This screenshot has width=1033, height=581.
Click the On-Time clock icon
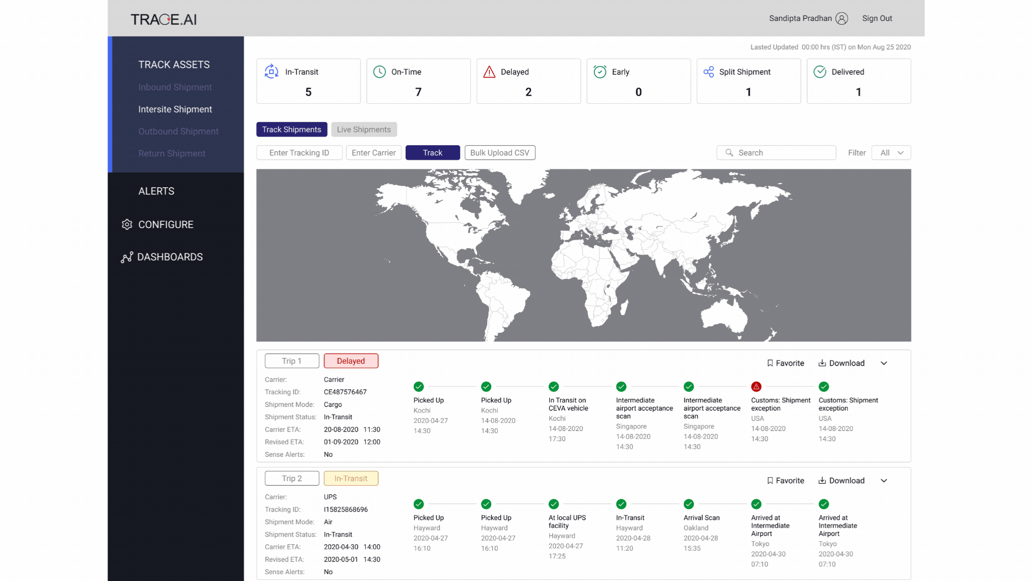(x=379, y=72)
